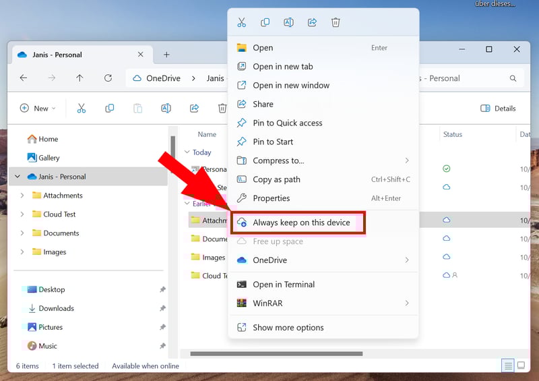Expand the WinRAR submenu arrow

coord(407,303)
